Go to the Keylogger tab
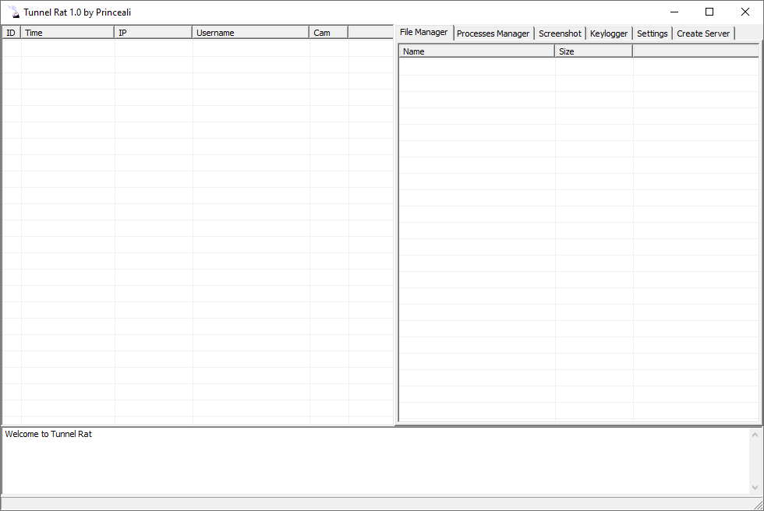Screen dimensions: 764x511 (609, 33)
